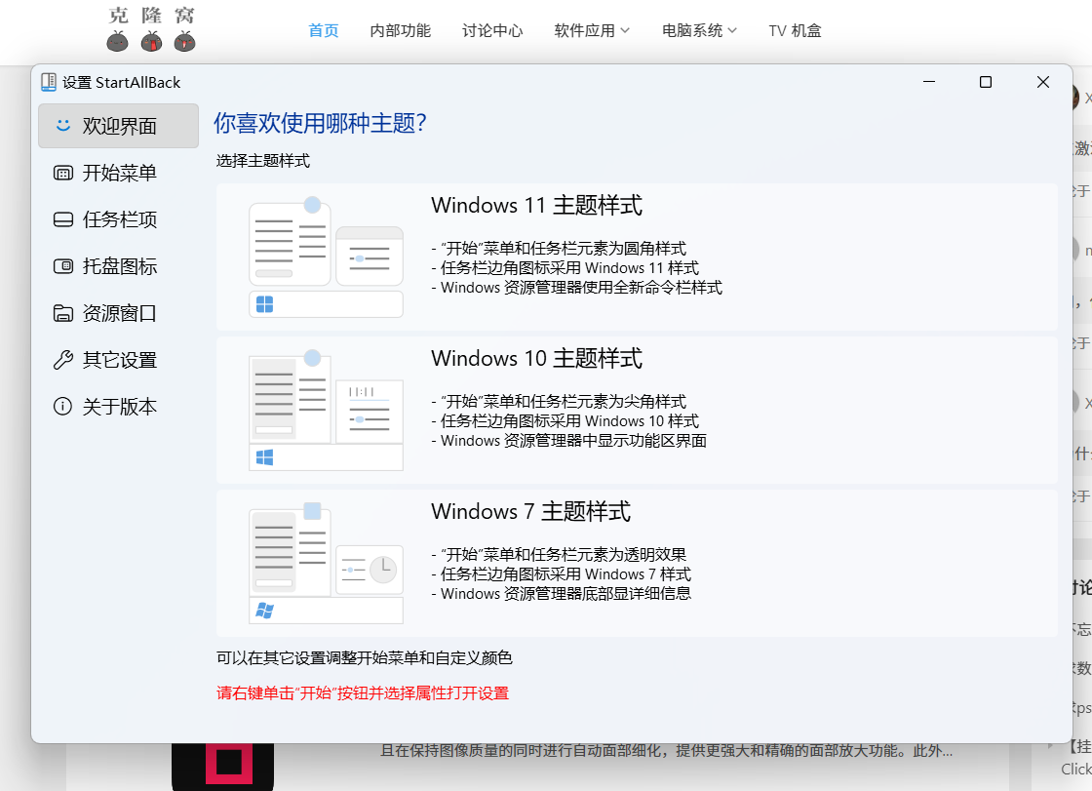Click the smiley icon beside 欢迎界面

63,126
